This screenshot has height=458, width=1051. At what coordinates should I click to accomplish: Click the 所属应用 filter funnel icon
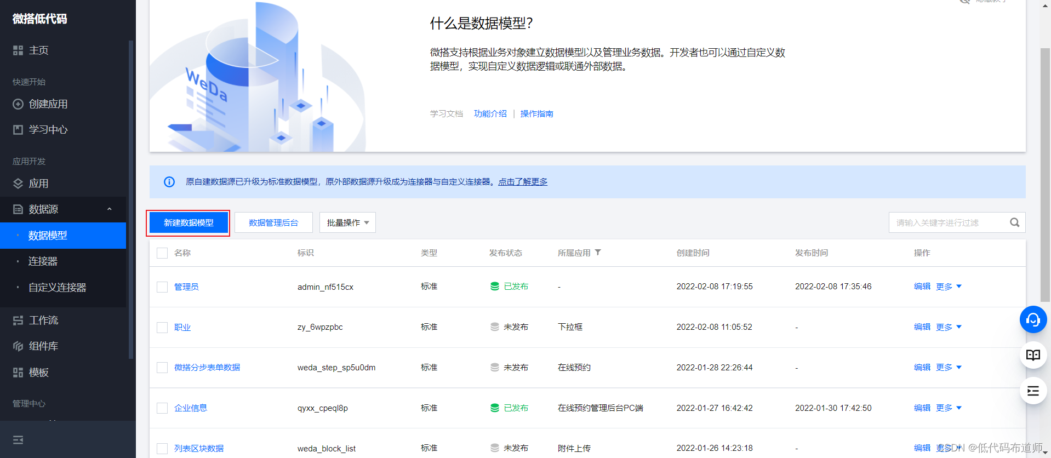coord(598,253)
